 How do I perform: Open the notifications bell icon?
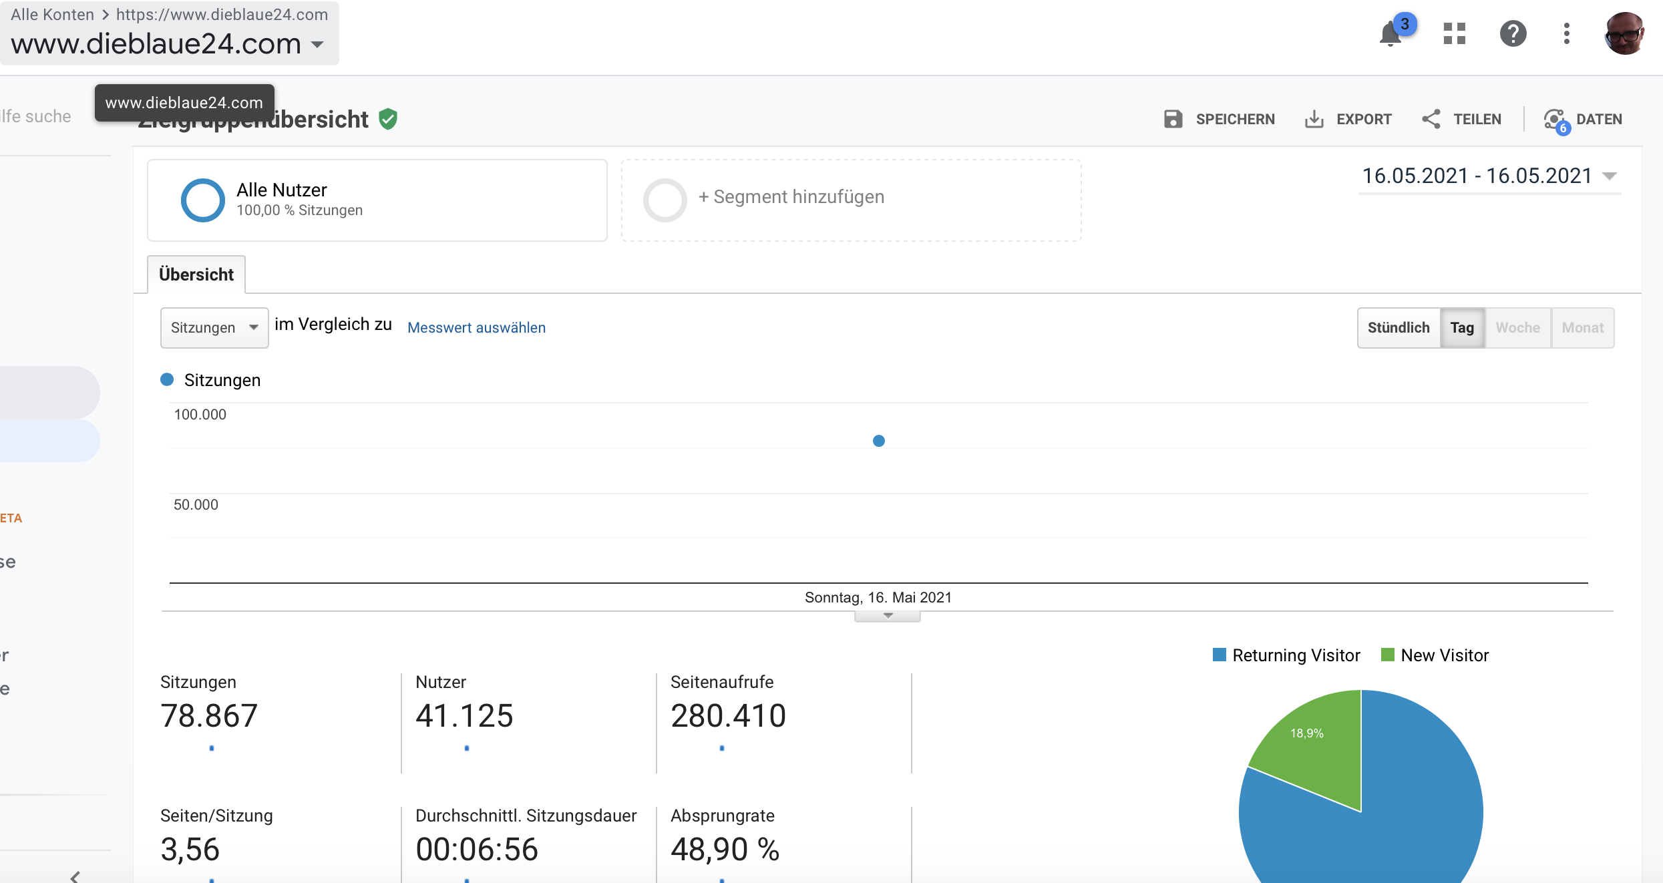(1391, 33)
